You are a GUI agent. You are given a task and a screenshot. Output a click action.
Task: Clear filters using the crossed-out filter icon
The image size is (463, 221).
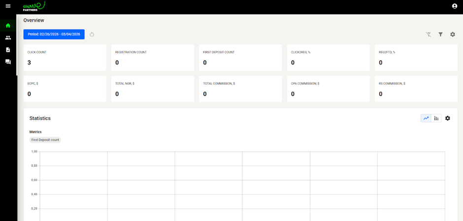(429, 34)
